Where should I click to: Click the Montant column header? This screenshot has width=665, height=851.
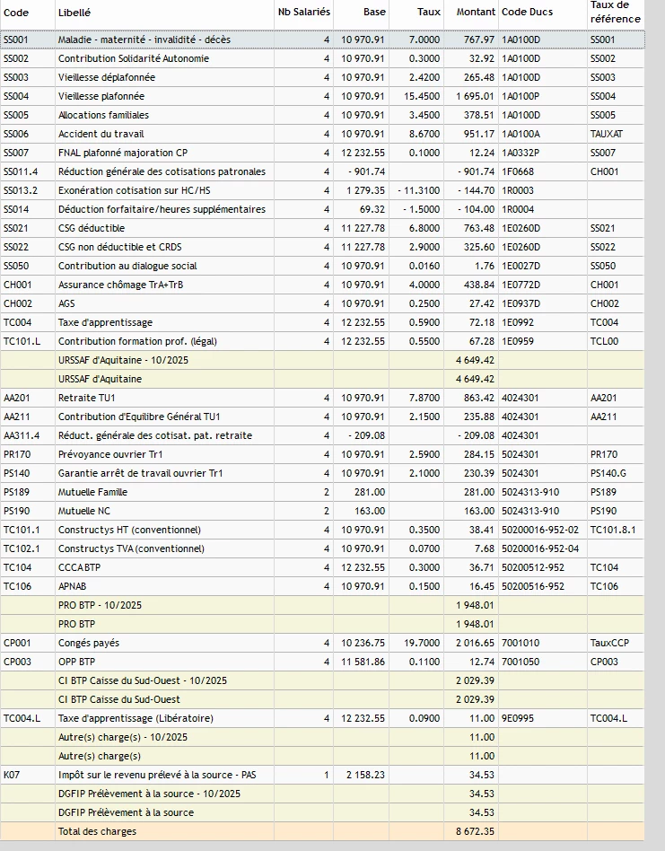(x=476, y=12)
